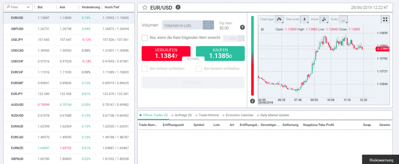Switch to Aufträge (0) tab
Screen dimensions: 399x164
[182, 115]
